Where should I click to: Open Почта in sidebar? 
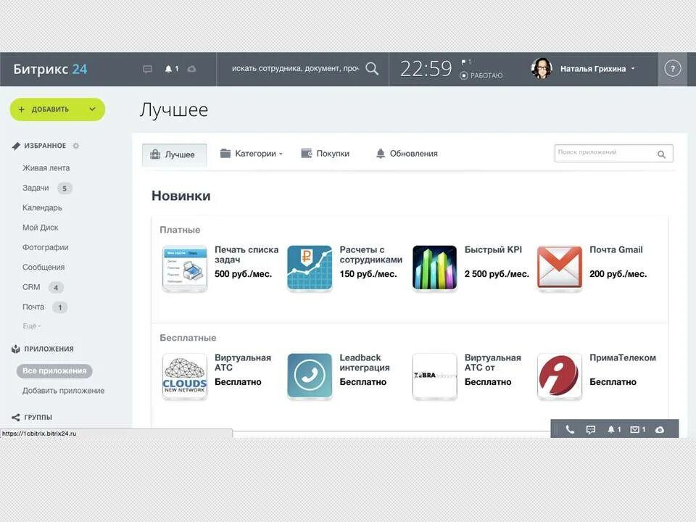[x=33, y=307]
